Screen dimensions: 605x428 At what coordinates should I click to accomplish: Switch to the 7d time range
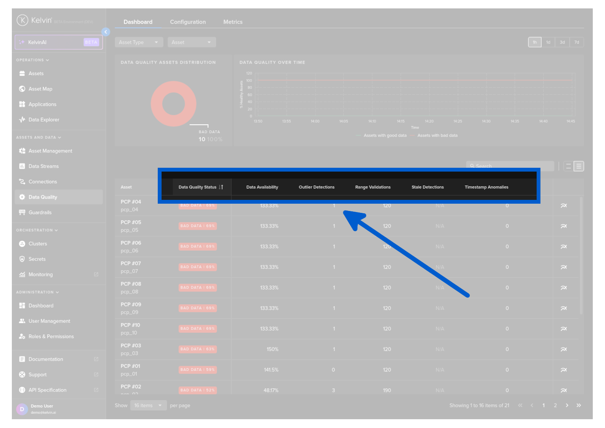click(x=576, y=42)
